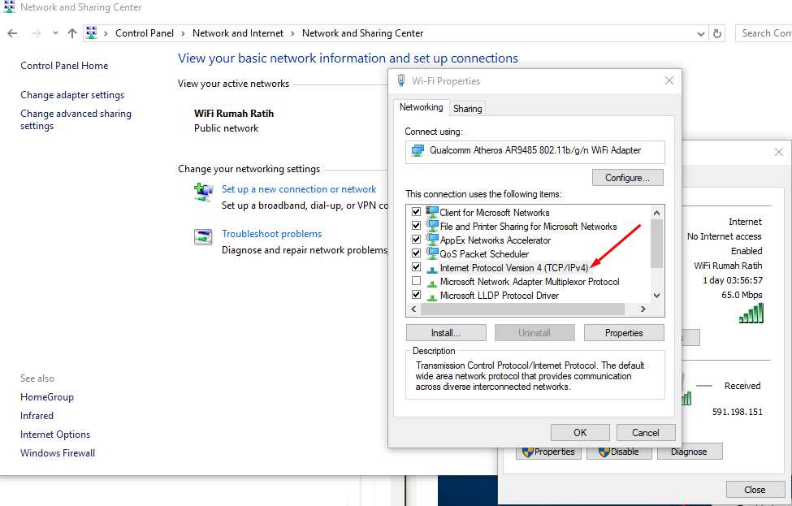Open the recent locations dropdown arrow
792x506 pixels.
pyautogui.click(x=55, y=33)
